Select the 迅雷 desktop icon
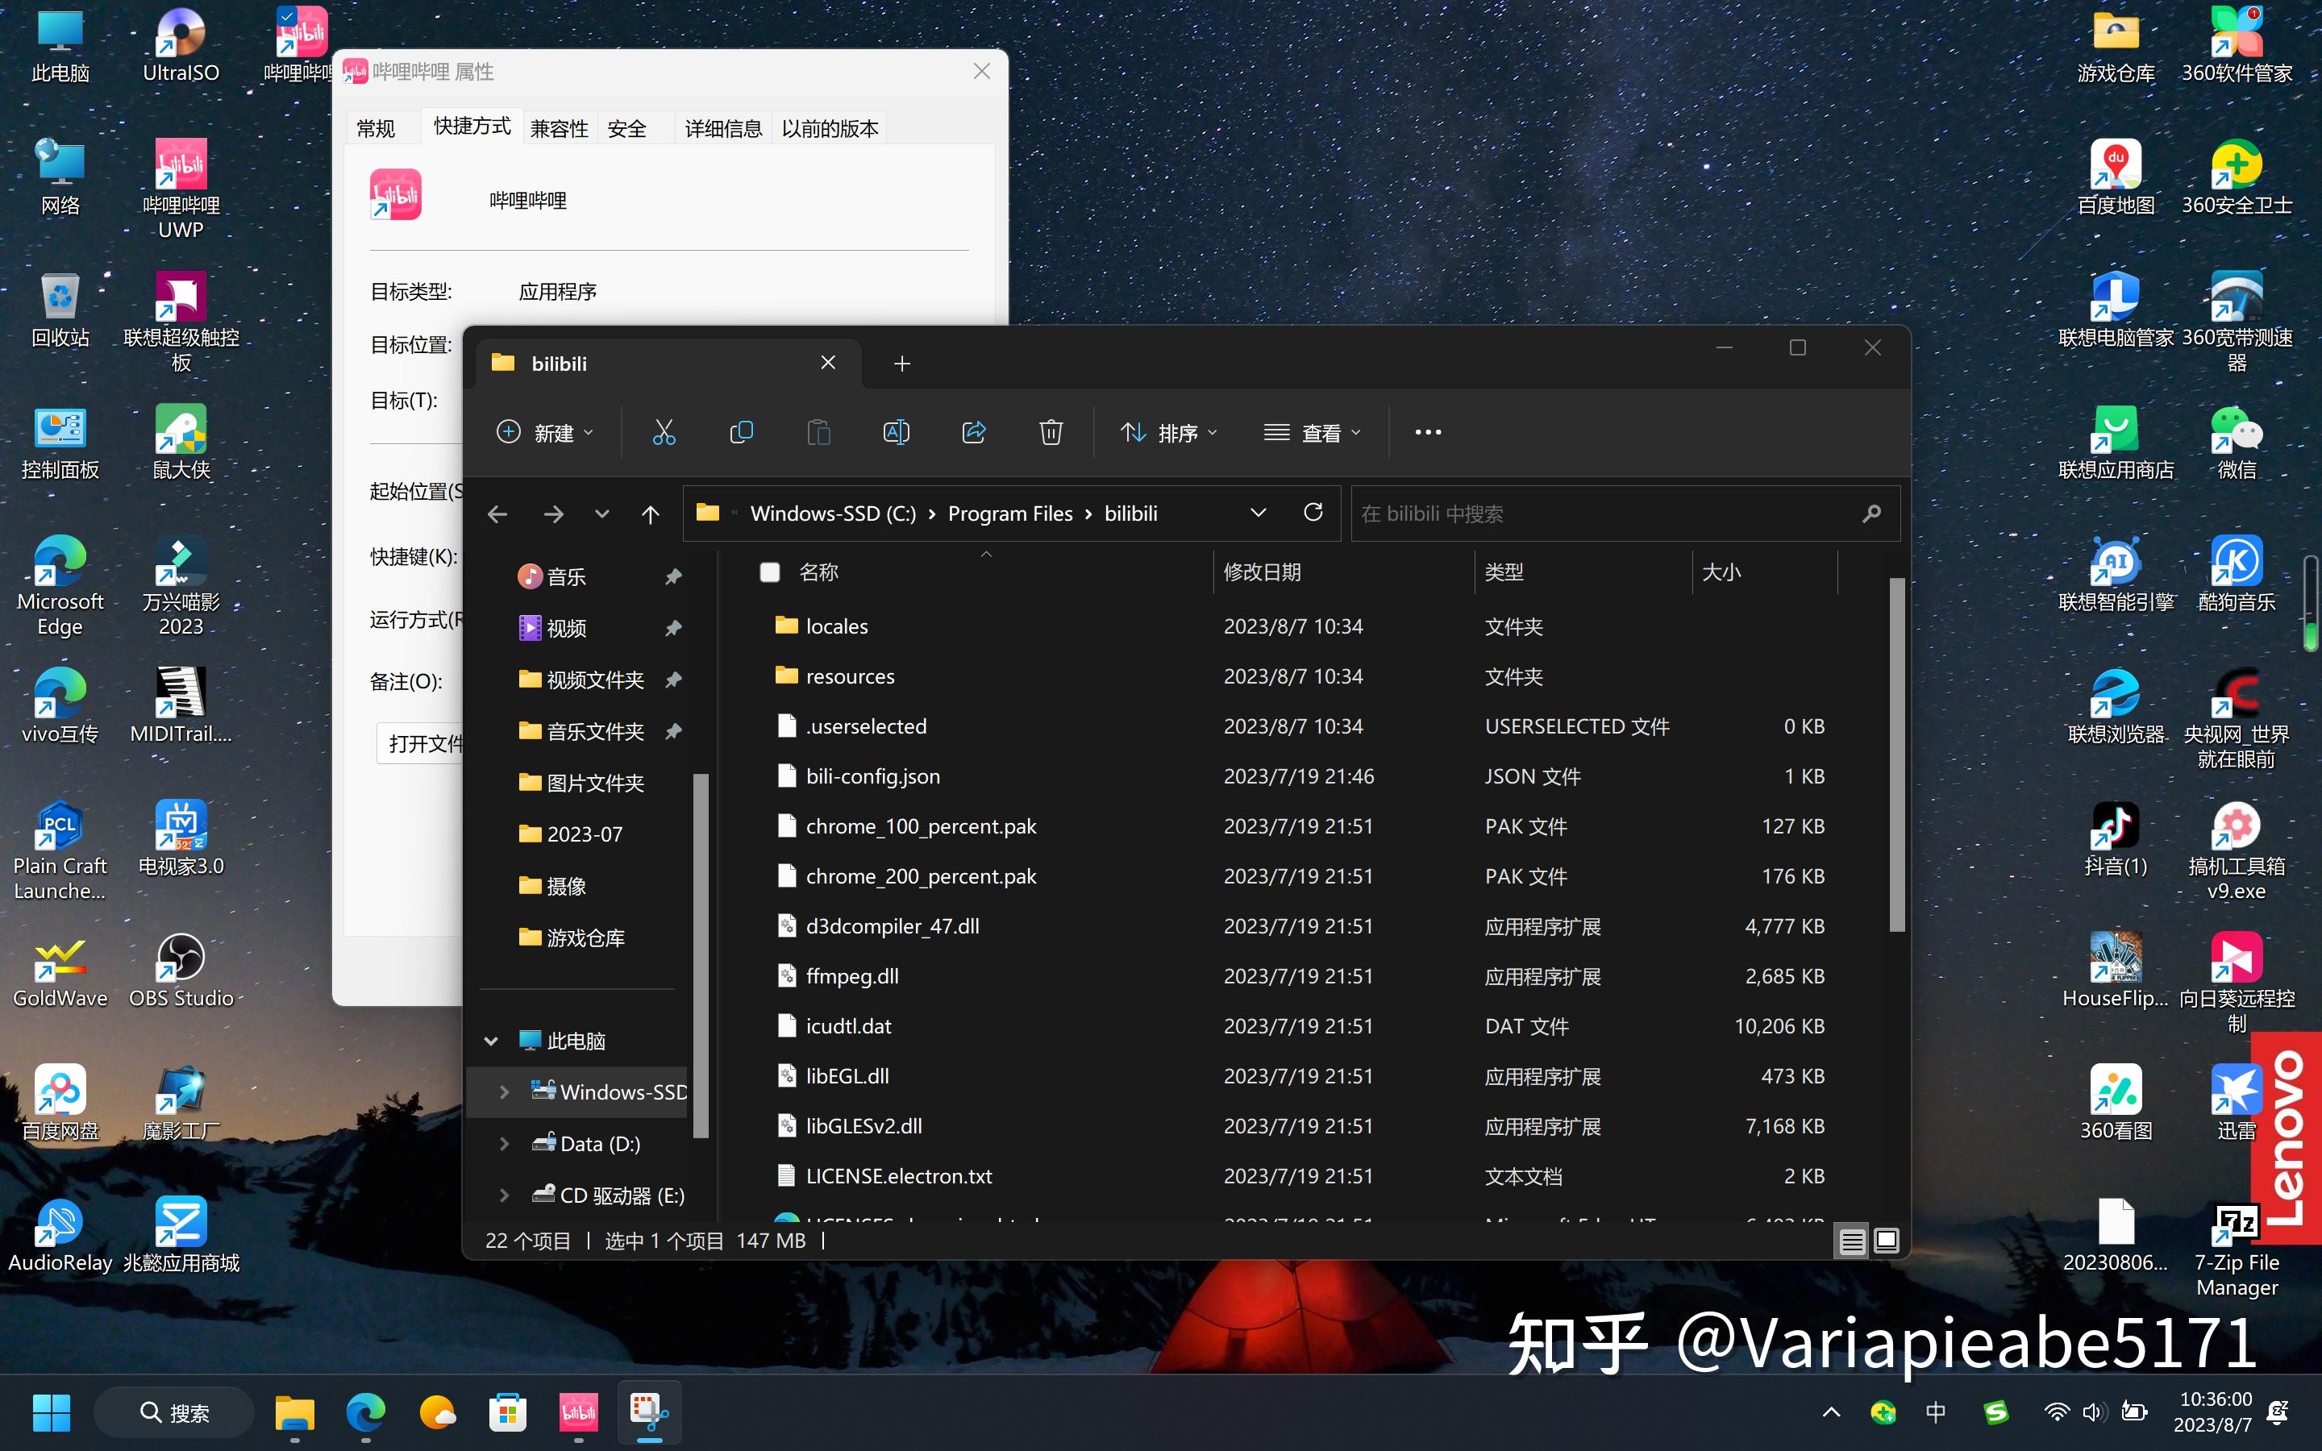 click(2237, 1103)
